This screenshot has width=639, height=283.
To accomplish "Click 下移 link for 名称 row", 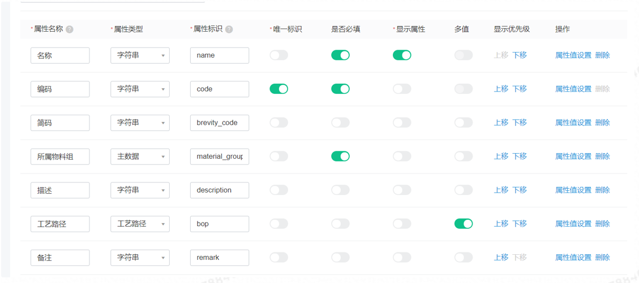I will click(519, 55).
